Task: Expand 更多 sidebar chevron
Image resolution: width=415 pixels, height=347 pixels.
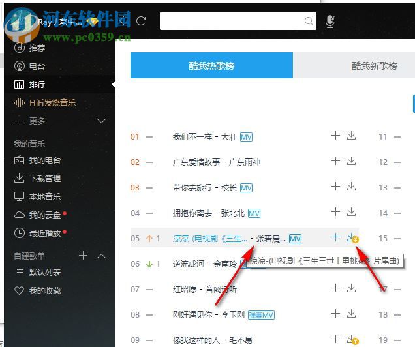Action: (101, 121)
